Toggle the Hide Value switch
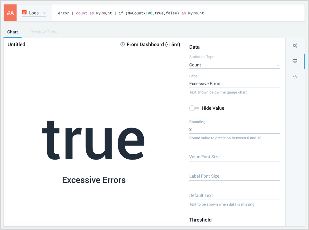The height and width of the screenshot is (230, 309). point(194,108)
